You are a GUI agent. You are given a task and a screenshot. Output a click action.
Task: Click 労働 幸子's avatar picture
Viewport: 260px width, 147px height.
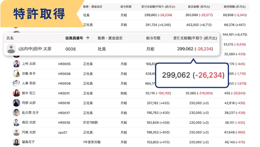[x=16, y=73]
